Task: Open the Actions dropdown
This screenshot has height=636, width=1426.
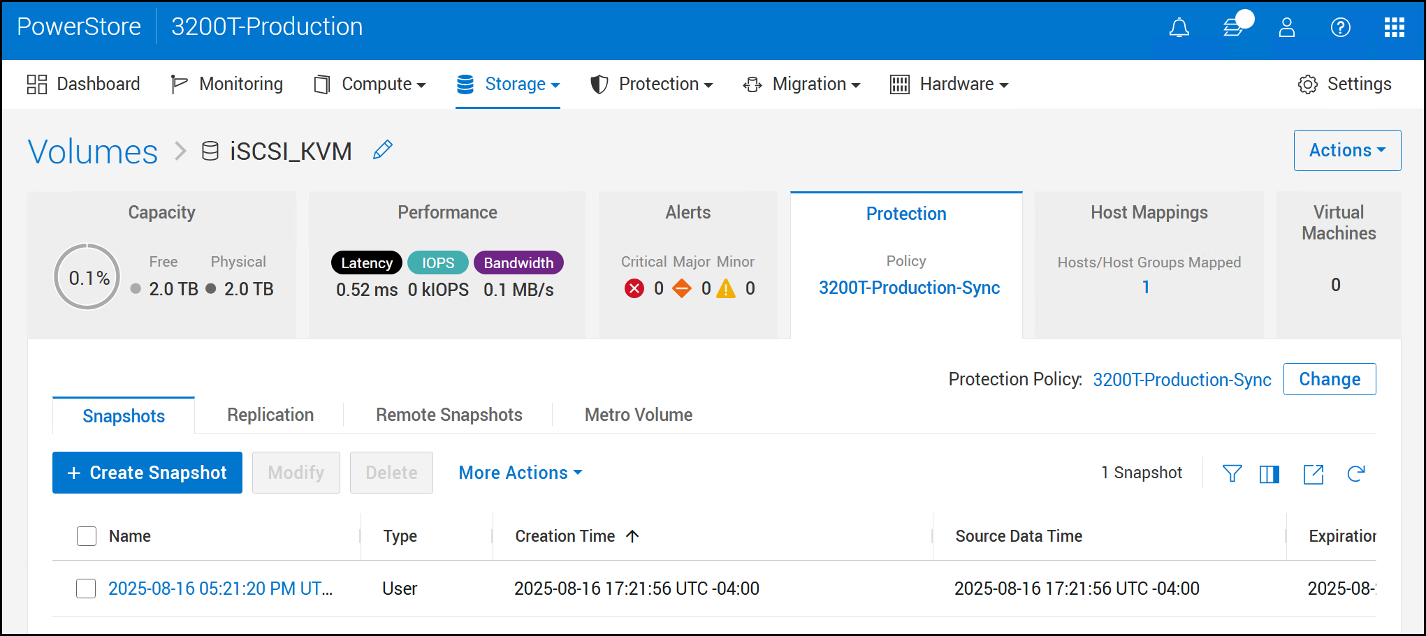Action: (x=1347, y=150)
